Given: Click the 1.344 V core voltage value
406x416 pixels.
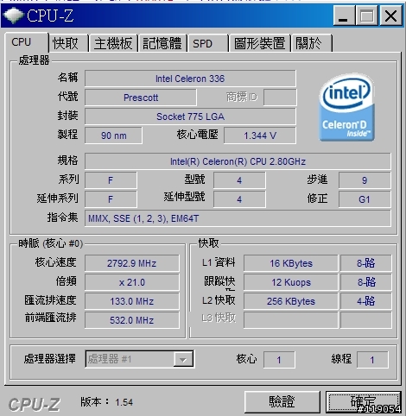Looking at the screenshot, I should coord(260,136).
